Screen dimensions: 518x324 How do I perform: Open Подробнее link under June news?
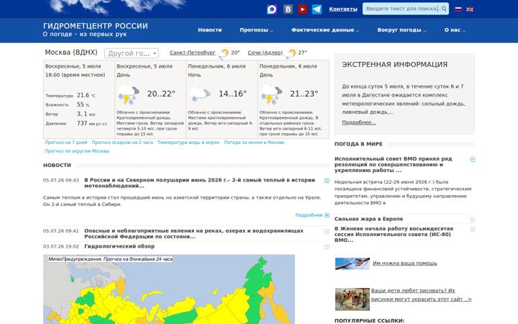click(309, 215)
